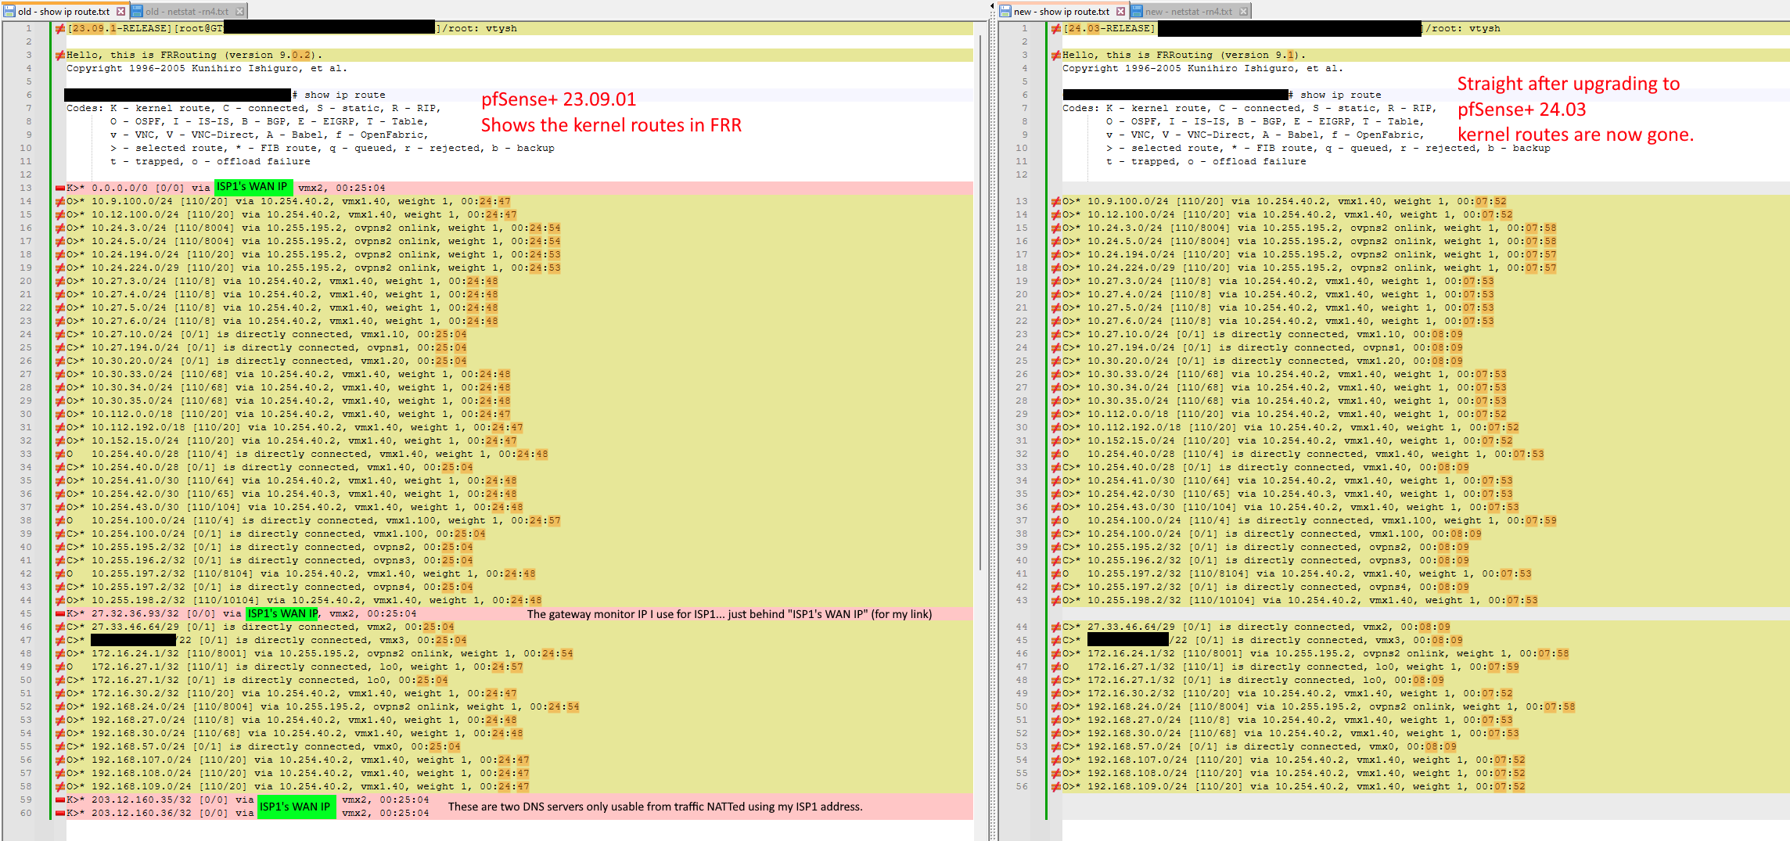
Task: Click save icon on 'new - show ip route.txt' tab
Action: coord(1005,11)
